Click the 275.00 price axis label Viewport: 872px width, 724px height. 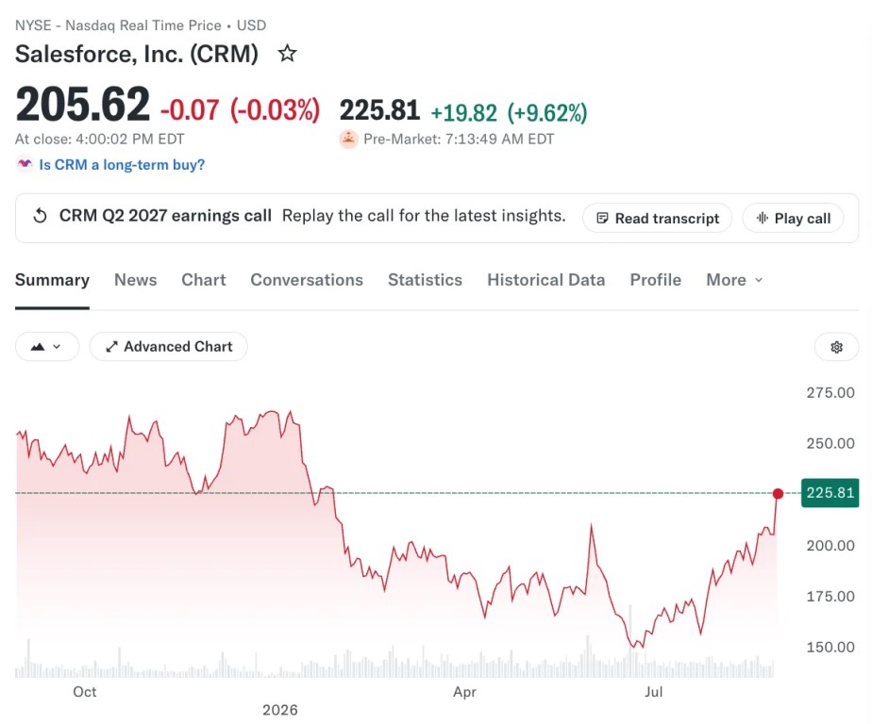830,393
